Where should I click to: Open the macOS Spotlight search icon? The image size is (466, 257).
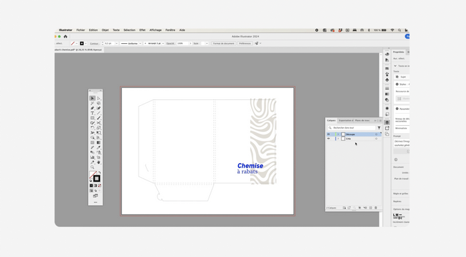[399, 30]
